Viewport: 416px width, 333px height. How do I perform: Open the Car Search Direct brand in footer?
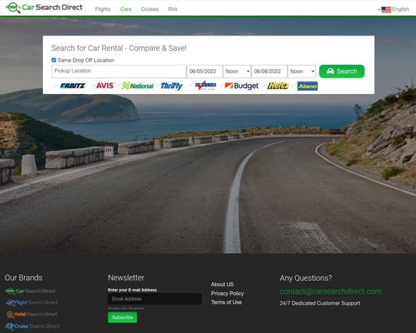click(x=31, y=291)
